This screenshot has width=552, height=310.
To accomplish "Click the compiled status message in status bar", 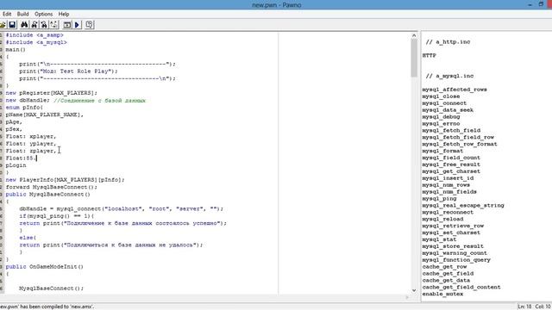I will tap(47, 307).
